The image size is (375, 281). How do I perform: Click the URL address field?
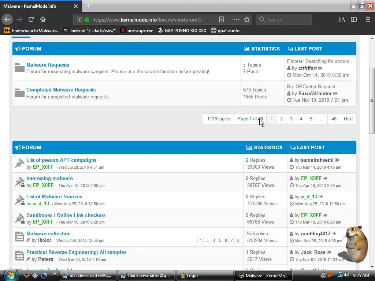pyautogui.click(x=148, y=20)
